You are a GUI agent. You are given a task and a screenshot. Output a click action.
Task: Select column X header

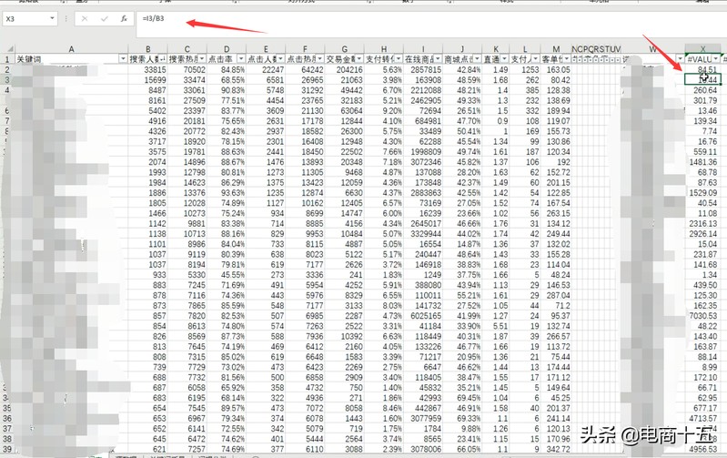[x=703, y=49]
